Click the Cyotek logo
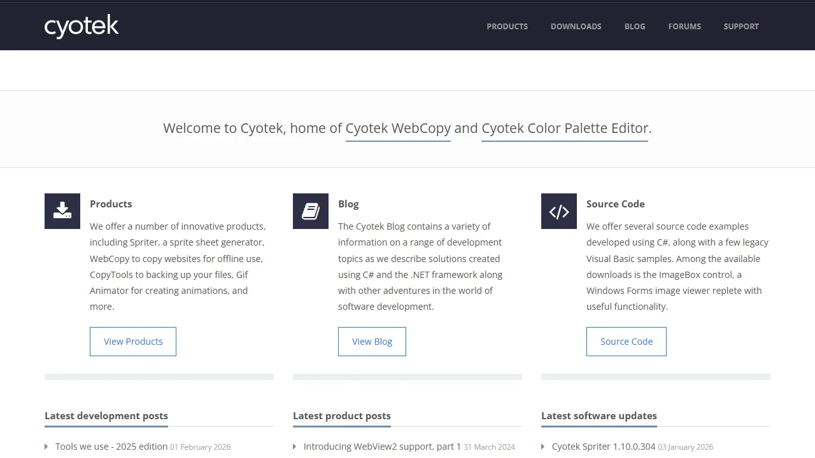 tap(81, 26)
